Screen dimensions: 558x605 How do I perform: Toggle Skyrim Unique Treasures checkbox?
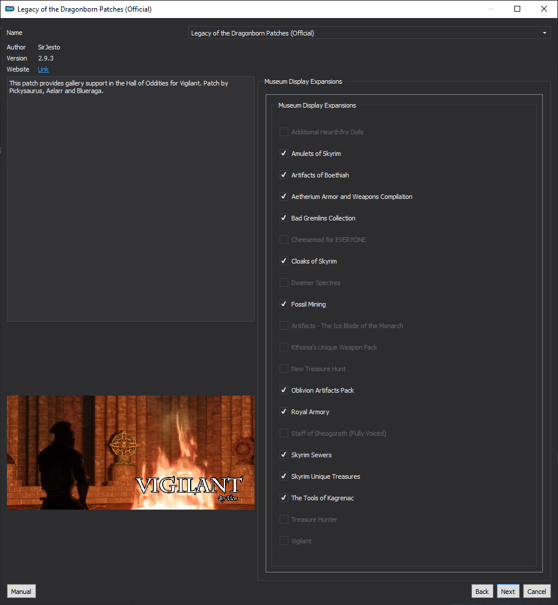(x=284, y=476)
